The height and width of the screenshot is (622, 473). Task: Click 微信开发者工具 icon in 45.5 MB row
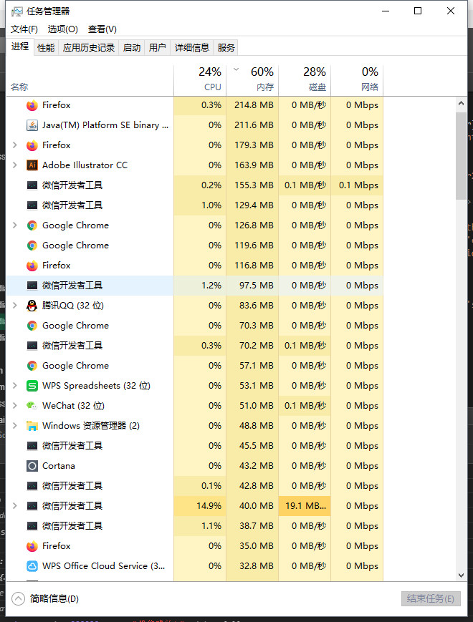pos(32,446)
